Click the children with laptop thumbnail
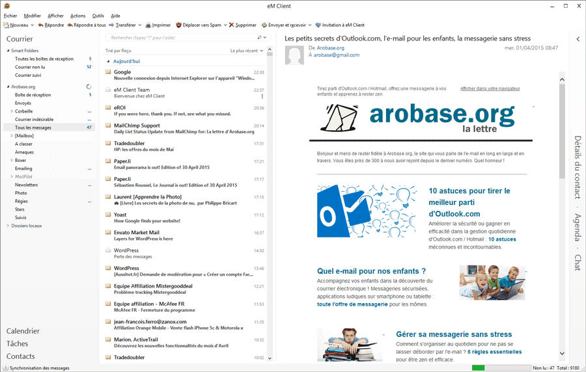586x372 pixels. [x=492, y=282]
